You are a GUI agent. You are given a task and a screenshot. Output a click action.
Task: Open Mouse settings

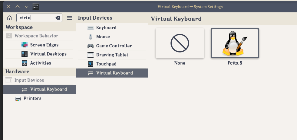(112, 37)
